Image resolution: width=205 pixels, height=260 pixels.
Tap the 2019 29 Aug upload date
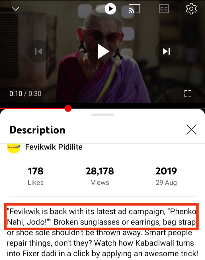click(x=166, y=176)
